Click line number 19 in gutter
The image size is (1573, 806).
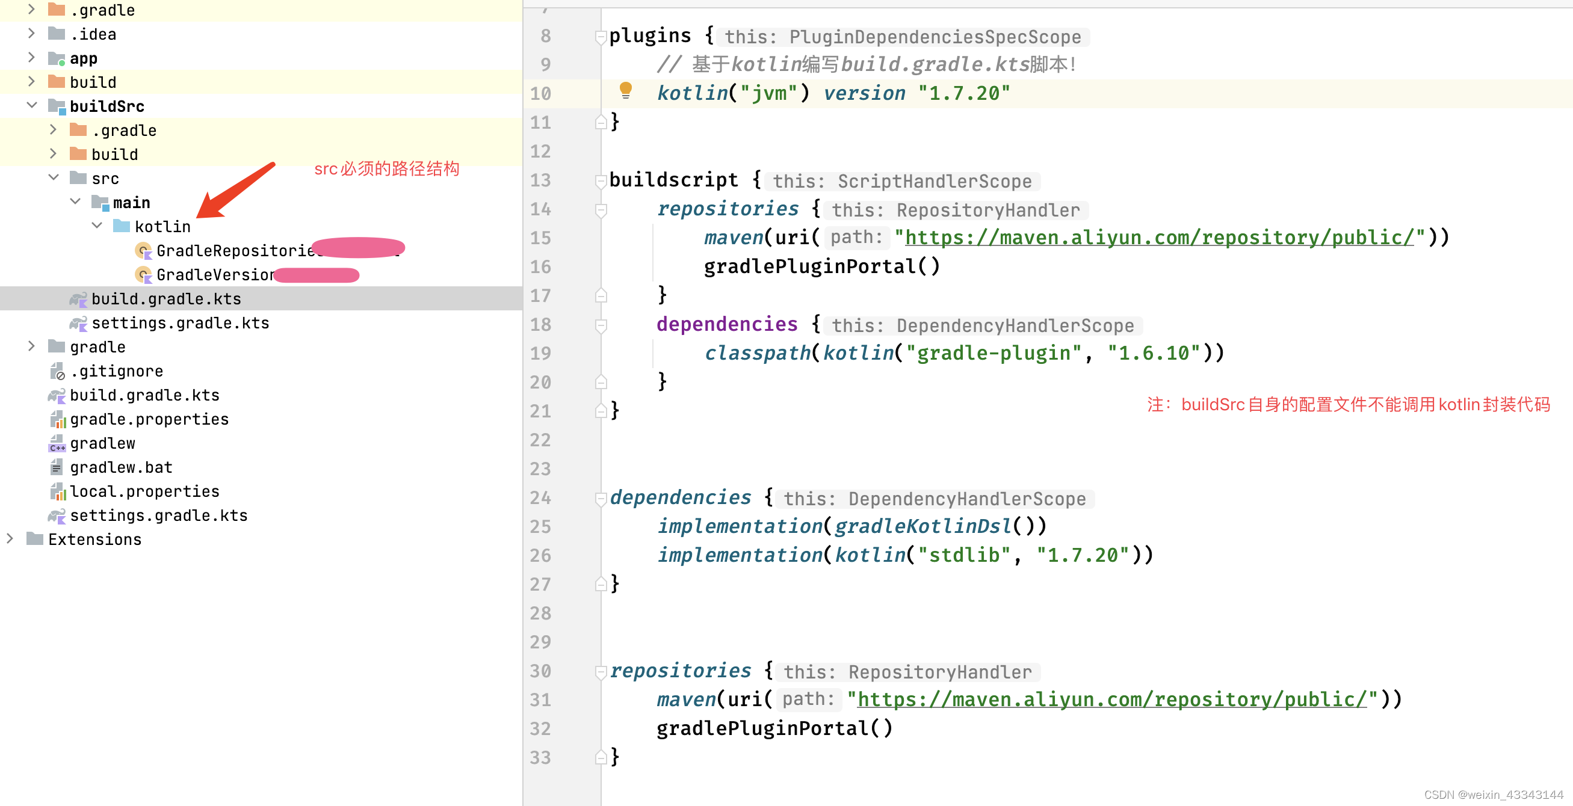540,353
